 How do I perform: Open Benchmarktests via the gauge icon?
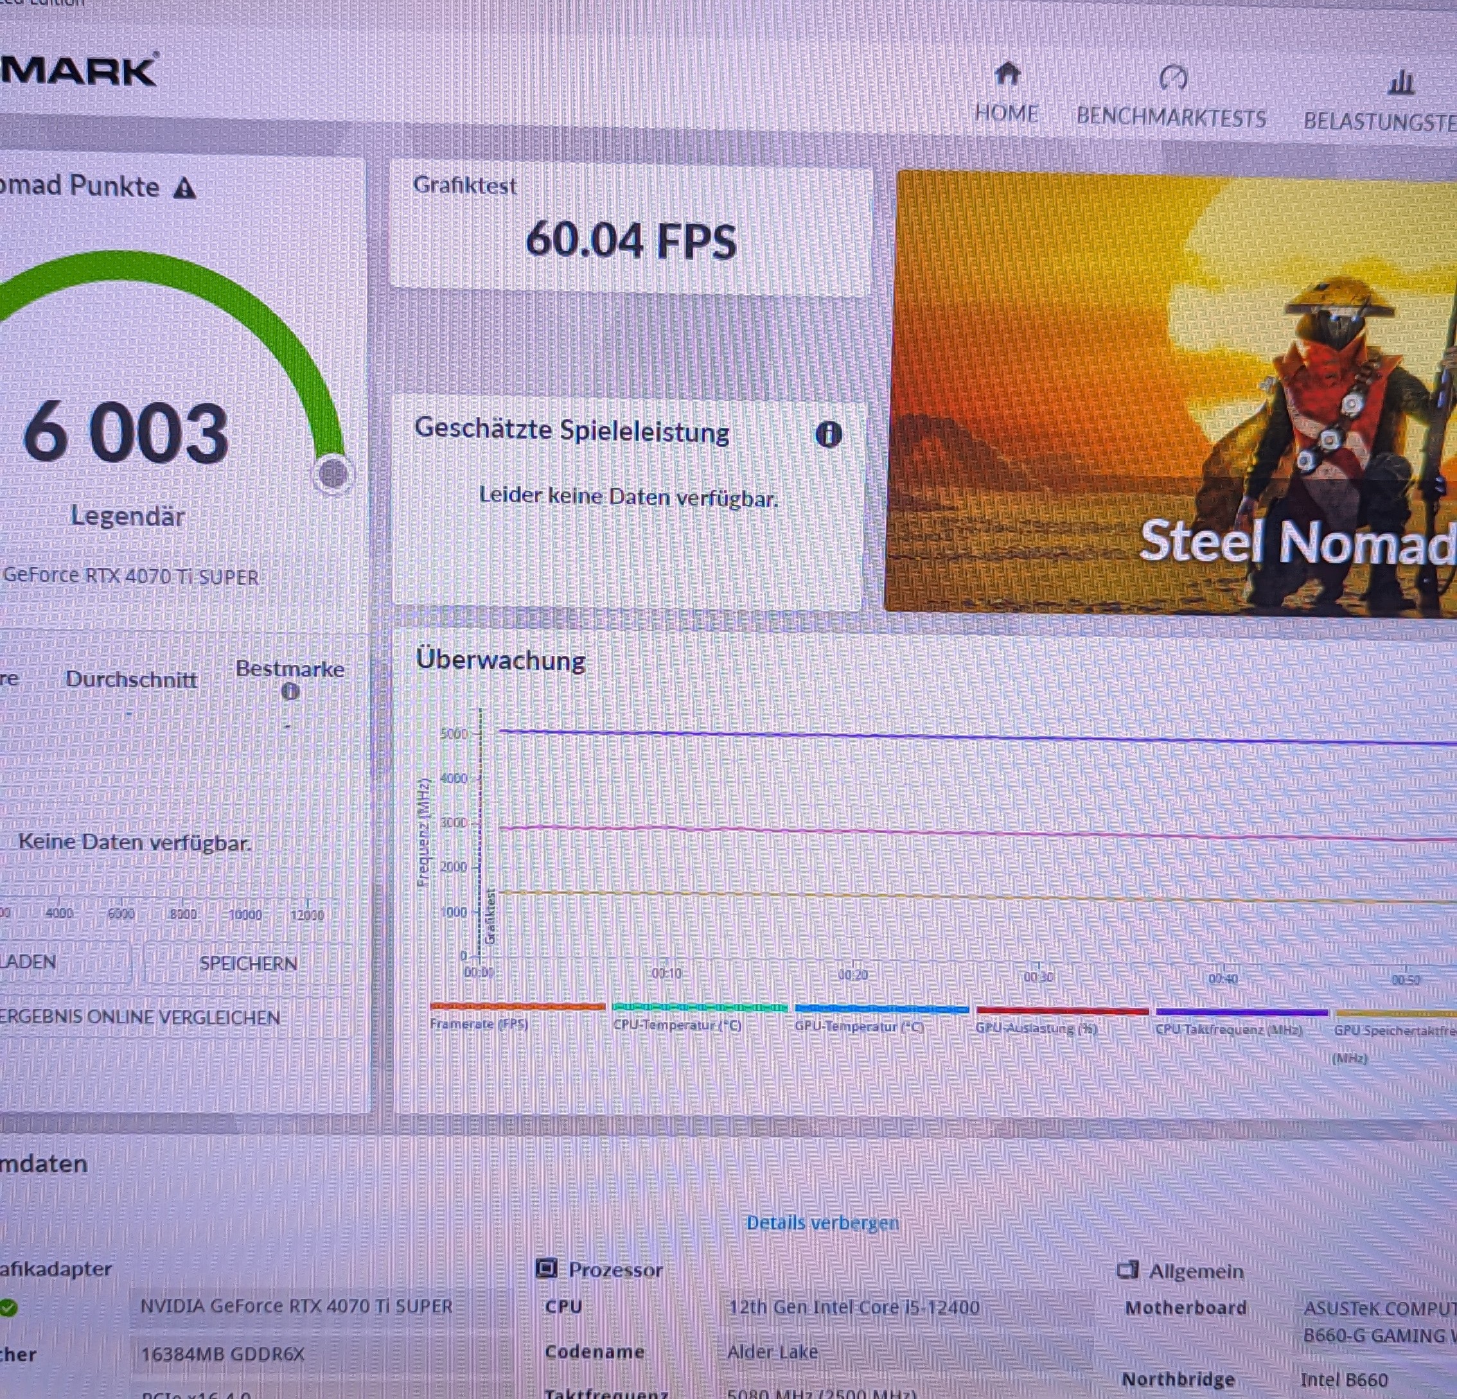coord(1173,76)
